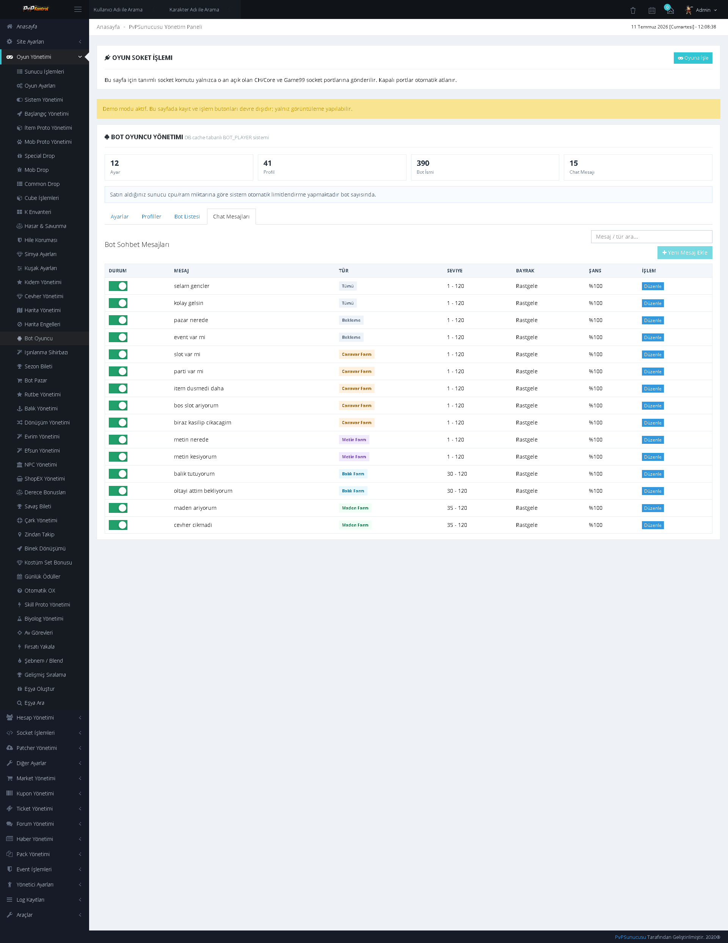This screenshot has width=728, height=943.
Task: Switch to the Bot Listesi tab
Action: tap(187, 216)
